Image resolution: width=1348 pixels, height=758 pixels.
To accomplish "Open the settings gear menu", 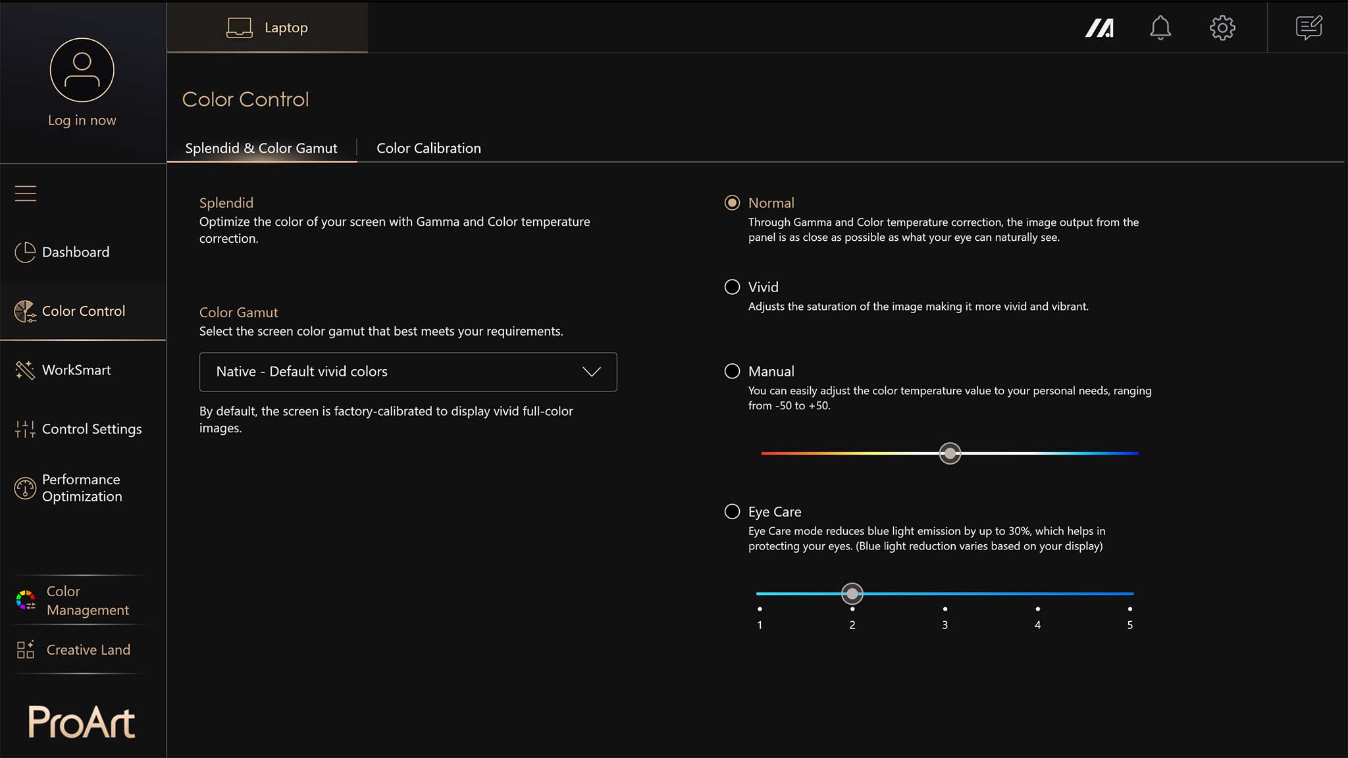I will [1222, 27].
